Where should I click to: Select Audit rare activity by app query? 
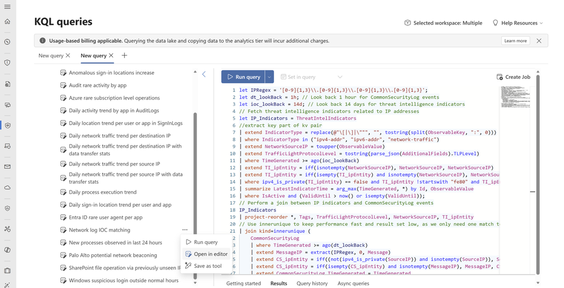(98, 85)
